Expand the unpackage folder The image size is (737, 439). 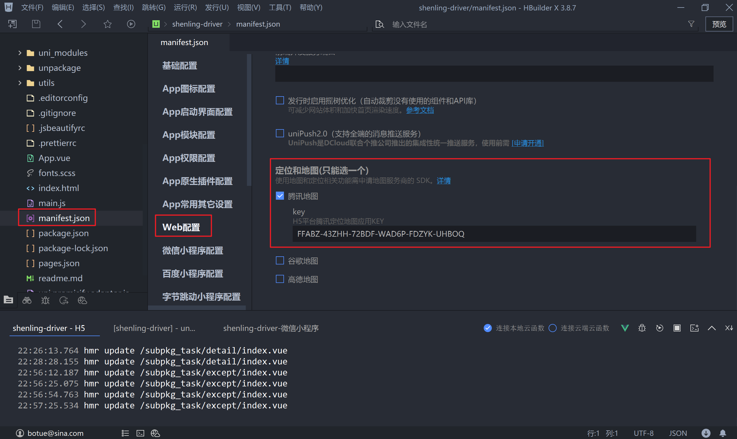click(x=20, y=68)
